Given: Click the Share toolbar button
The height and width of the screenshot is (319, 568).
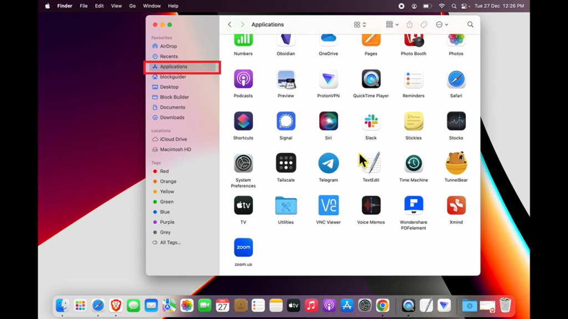Looking at the screenshot, I should pos(409,24).
